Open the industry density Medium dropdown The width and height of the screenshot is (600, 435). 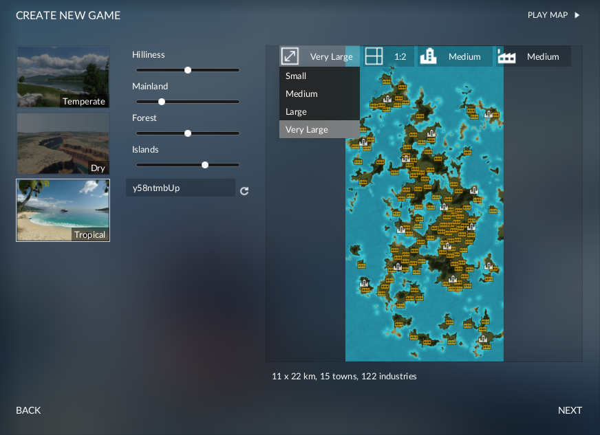(534, 56)
